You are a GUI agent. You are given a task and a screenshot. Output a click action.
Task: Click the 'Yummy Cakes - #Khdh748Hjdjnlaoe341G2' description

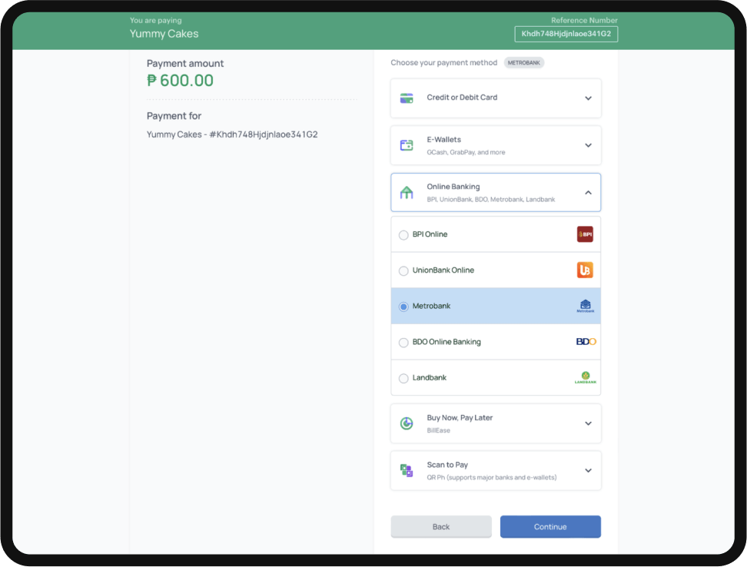point(232,134)
